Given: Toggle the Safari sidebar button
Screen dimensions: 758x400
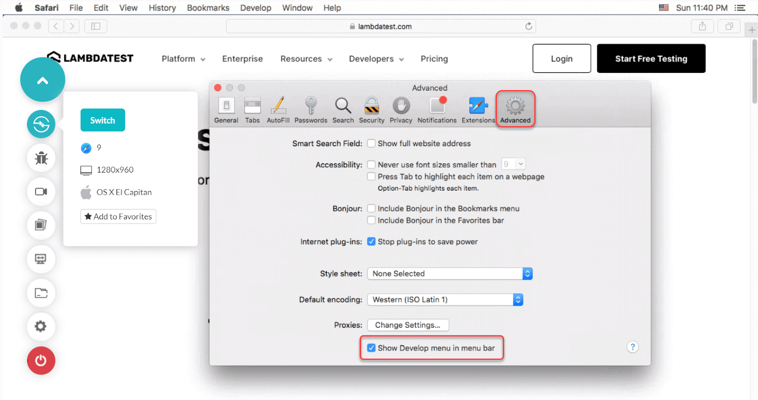Looking at the screenshot, I should (x=96, y=26).
